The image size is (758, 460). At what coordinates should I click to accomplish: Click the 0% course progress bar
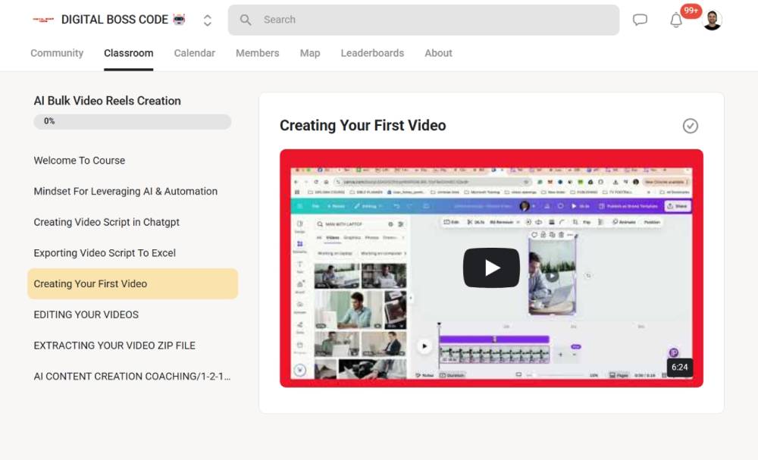click(132, 121)
